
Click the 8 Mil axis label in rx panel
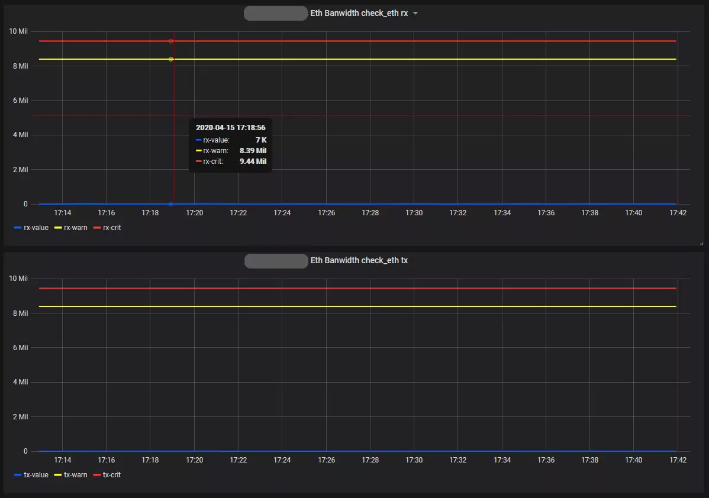(20, 66)
